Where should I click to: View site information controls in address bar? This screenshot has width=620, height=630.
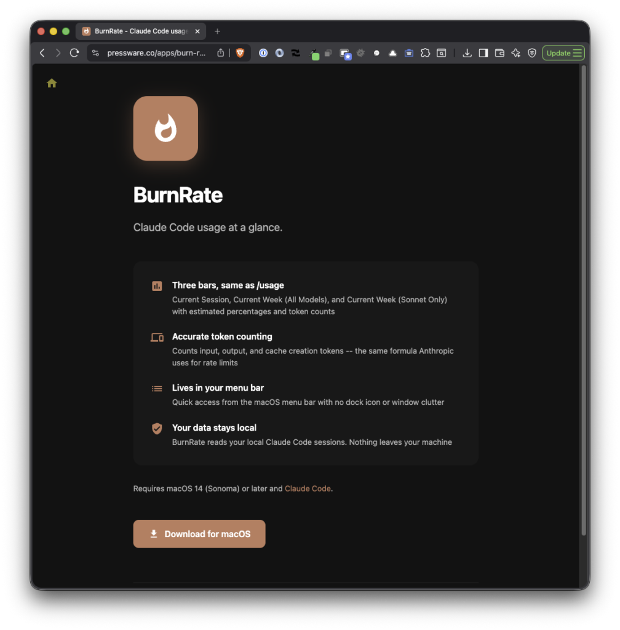pyautogui.click(x=95, y=53)
